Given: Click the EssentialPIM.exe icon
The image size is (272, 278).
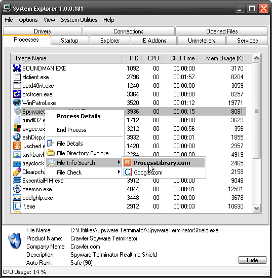Looking at the screenshot, I should [x=17, y=180].
